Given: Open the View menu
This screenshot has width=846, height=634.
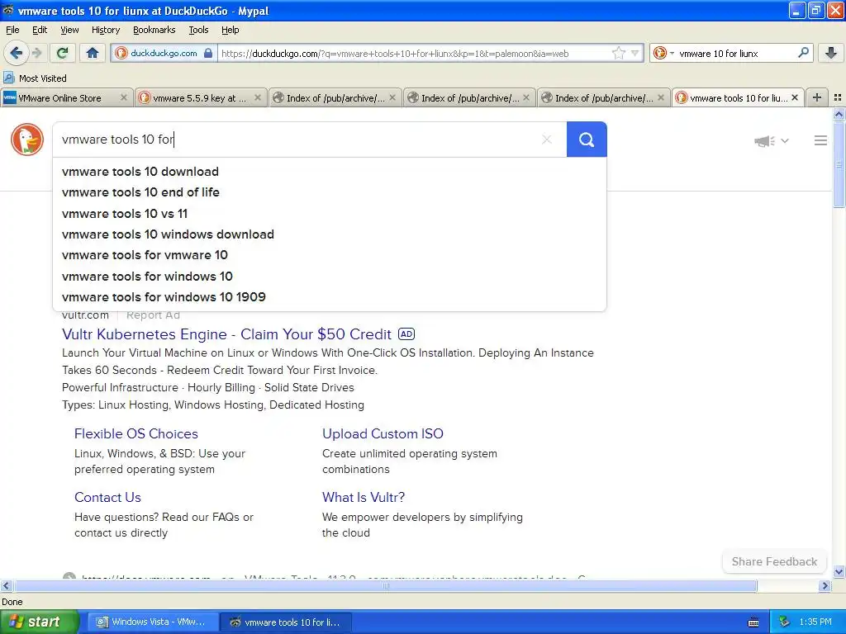Looking at the screenshot, I should pos(69,30).
